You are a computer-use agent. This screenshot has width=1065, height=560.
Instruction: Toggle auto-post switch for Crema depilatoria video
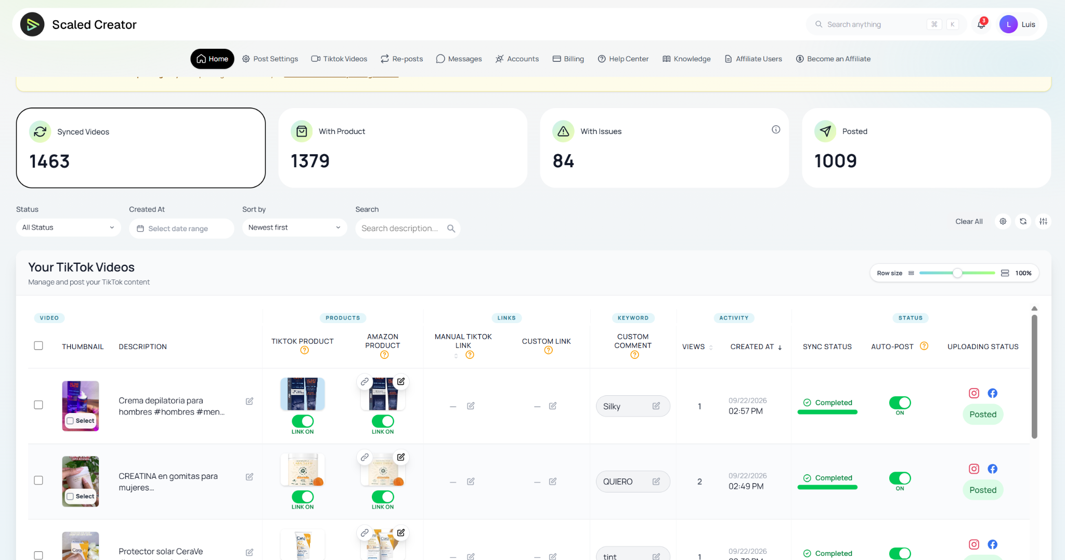(x=900, y=403)
